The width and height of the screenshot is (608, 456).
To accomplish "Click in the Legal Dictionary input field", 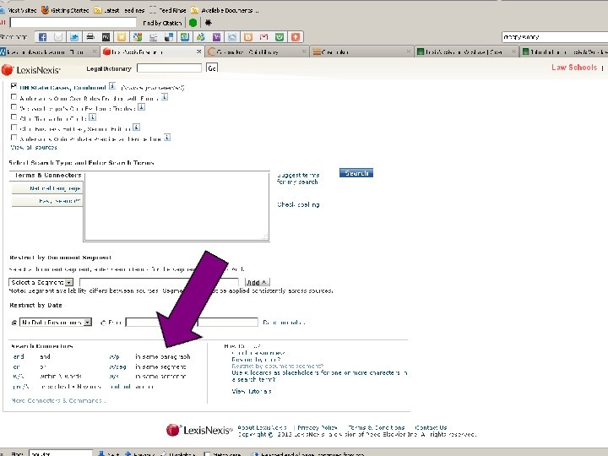I will [x=169, y=68].
